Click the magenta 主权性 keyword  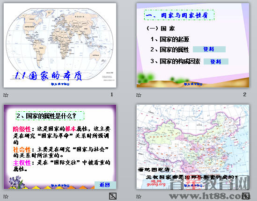pyautogui.click(x=22, y=163)
